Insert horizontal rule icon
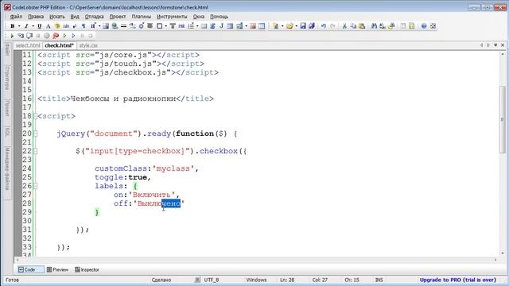Image resolution: width=509 pixels, height=286 pixels. [x=123, y=26]
